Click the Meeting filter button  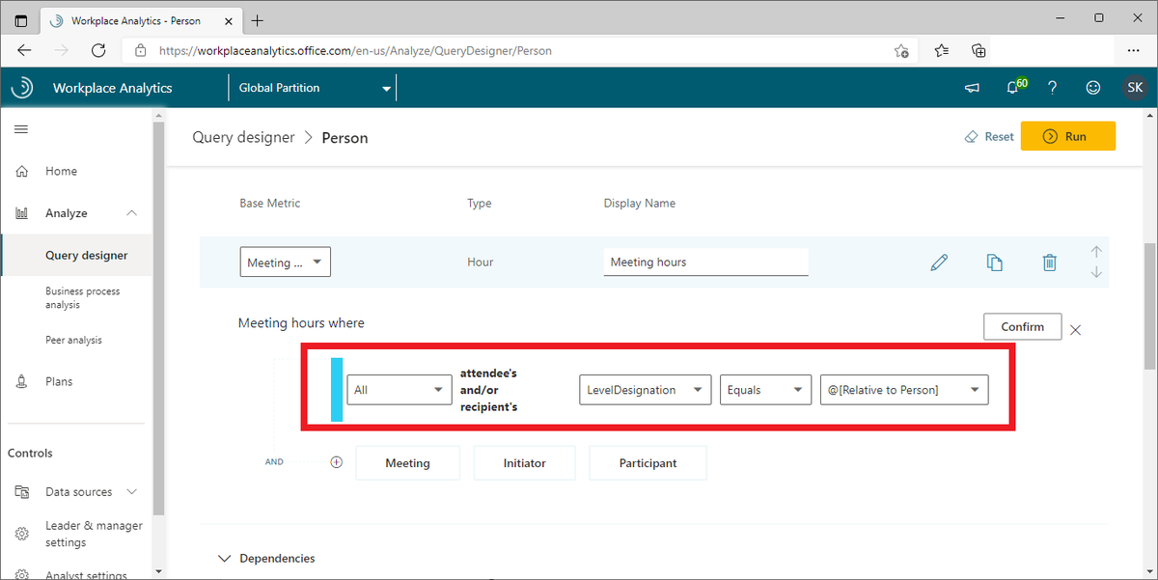pos(407,463)
